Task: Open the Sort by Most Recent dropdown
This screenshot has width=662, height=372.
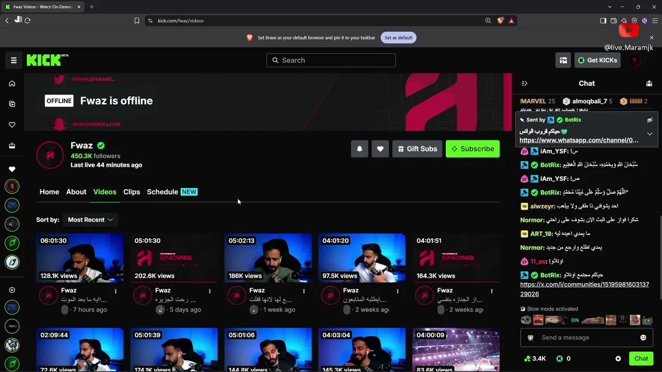Action: click(91, 220)
